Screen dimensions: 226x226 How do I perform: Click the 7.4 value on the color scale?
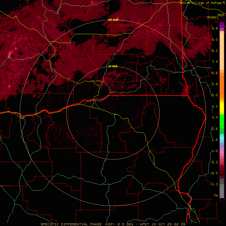pos(215,62)
